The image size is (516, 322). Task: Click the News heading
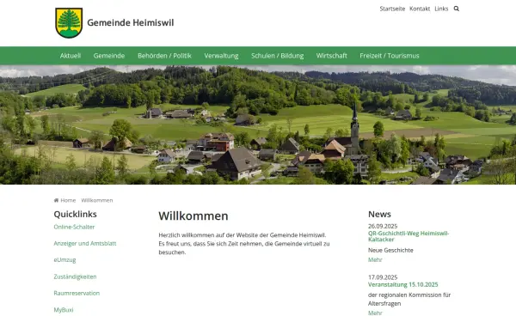[379, 214]
